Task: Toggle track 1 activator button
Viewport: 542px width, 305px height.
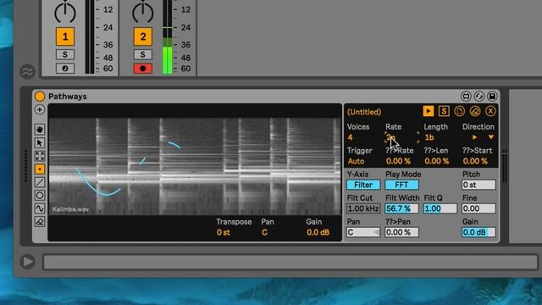Action: click(65, 36)
